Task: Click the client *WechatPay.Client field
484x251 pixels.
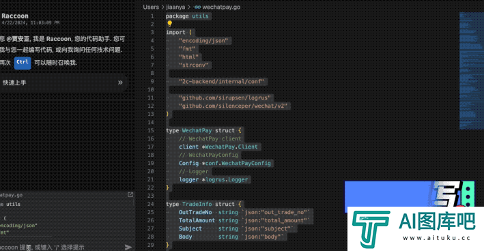Action: click(x=218, y=147)
